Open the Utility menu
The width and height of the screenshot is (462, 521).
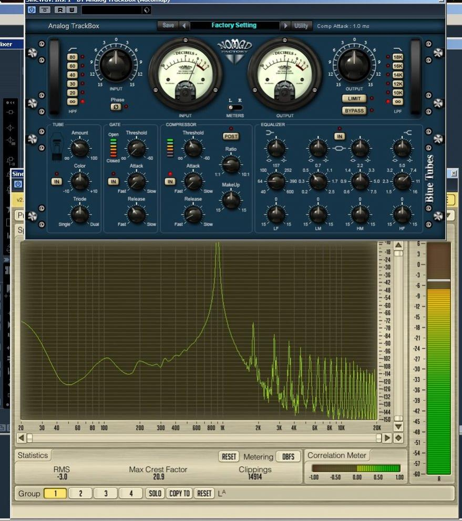point(301,25)
